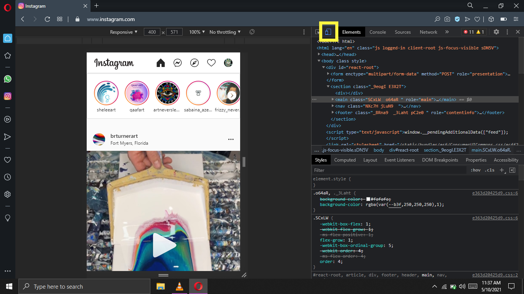This screenshot has width=524, height=294.
Task: Click Opera sidebar Instagram icon
Action: pyautogui.click(x=8, y=96)
